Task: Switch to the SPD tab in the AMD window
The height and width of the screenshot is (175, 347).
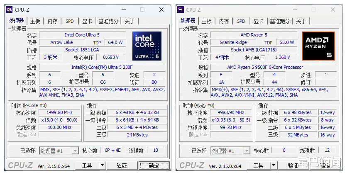Action: click(x=241, y=21)
